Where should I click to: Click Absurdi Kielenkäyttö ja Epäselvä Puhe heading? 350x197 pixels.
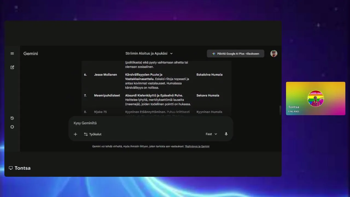tap(154, 95)
